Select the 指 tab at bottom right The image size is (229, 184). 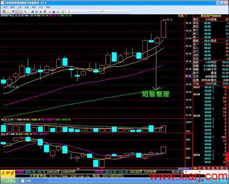click(x=204, y=168)
